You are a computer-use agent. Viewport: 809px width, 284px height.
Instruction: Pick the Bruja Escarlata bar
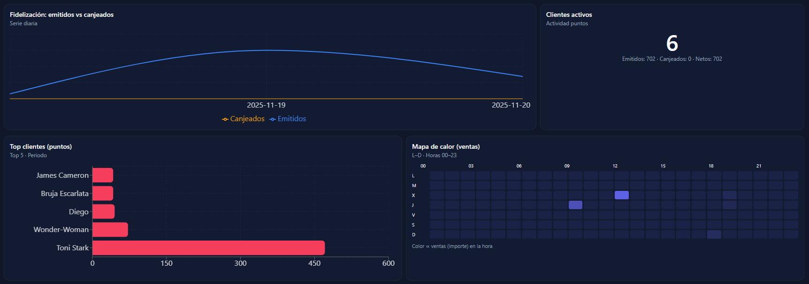pyautogui.click(x=103, y=193)
